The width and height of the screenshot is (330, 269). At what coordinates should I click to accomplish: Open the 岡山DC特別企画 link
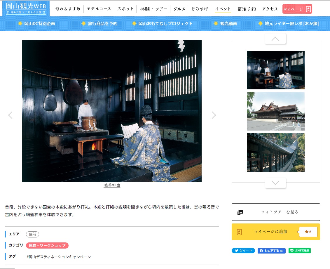pyautogui.click(x=40, y=24)
